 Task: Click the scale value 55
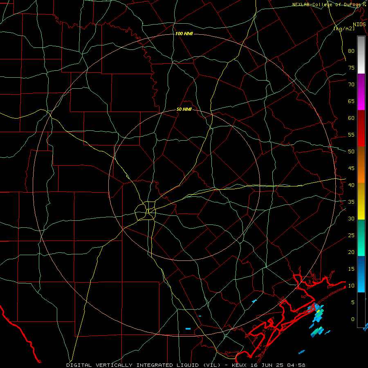(x=351, y=135)
